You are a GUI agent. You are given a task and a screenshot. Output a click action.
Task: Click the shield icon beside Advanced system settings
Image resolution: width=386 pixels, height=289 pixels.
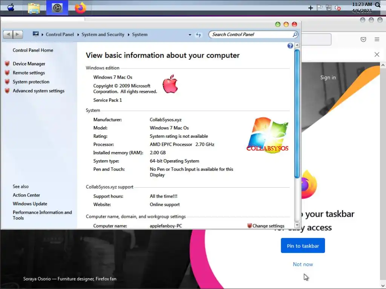click(8, 91)
